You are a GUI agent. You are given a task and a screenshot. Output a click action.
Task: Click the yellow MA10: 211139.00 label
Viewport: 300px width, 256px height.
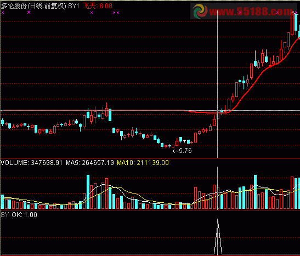pos(143,163)
